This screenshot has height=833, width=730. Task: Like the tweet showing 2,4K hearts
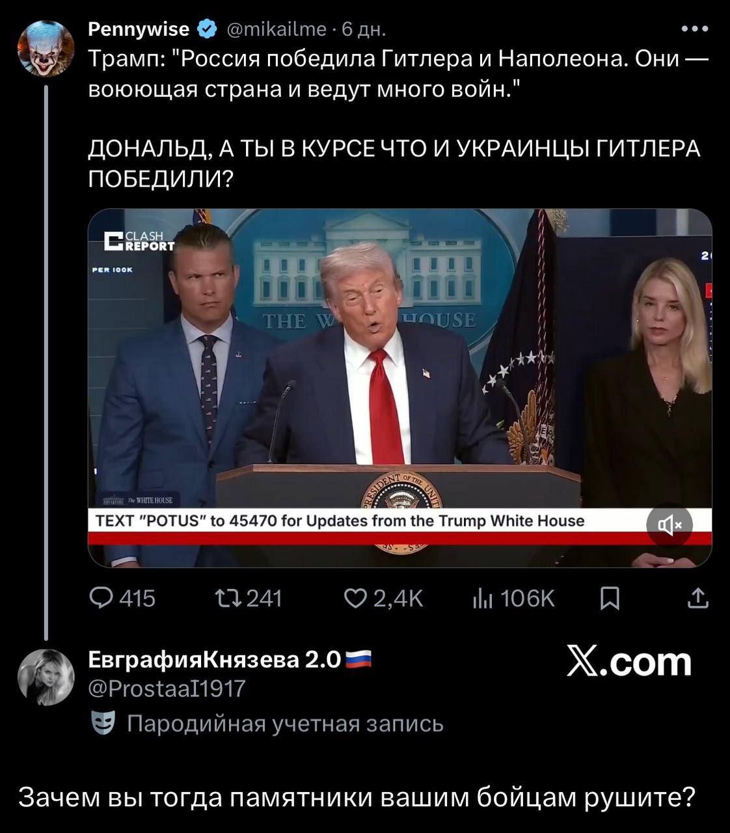[384, 598]
